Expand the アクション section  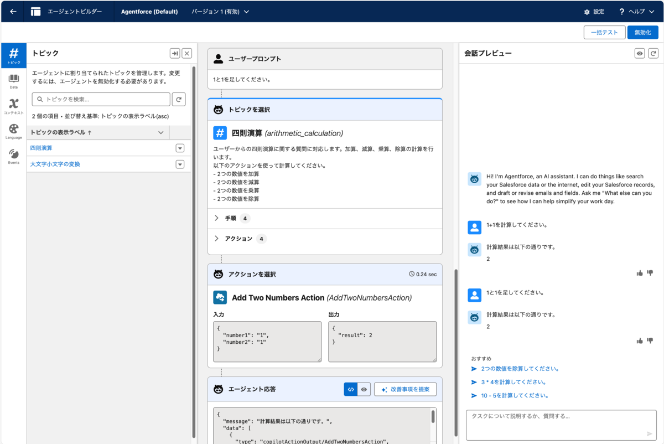click(217, 239)
